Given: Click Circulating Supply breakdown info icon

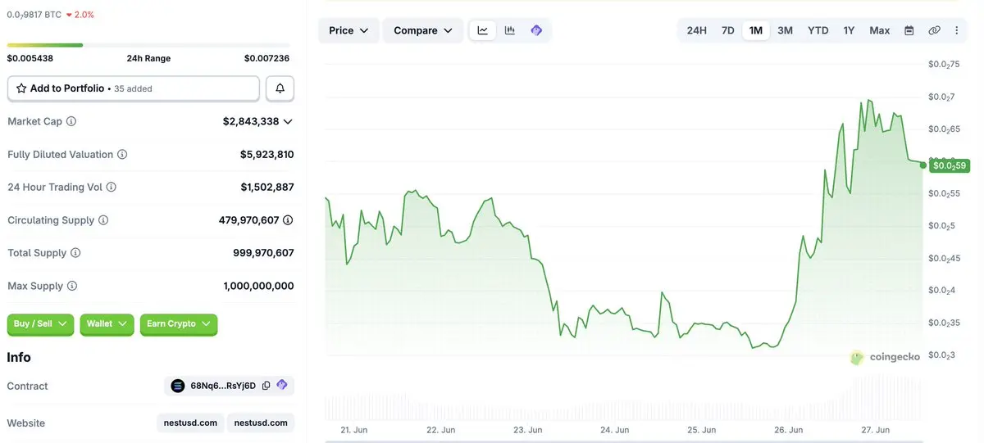Looking at the screenshot, I should (x=288, y=220).
